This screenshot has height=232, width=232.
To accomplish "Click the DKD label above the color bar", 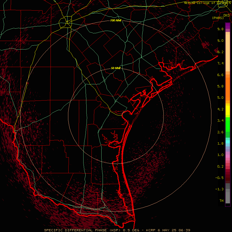I will click(x=227, y=15).
